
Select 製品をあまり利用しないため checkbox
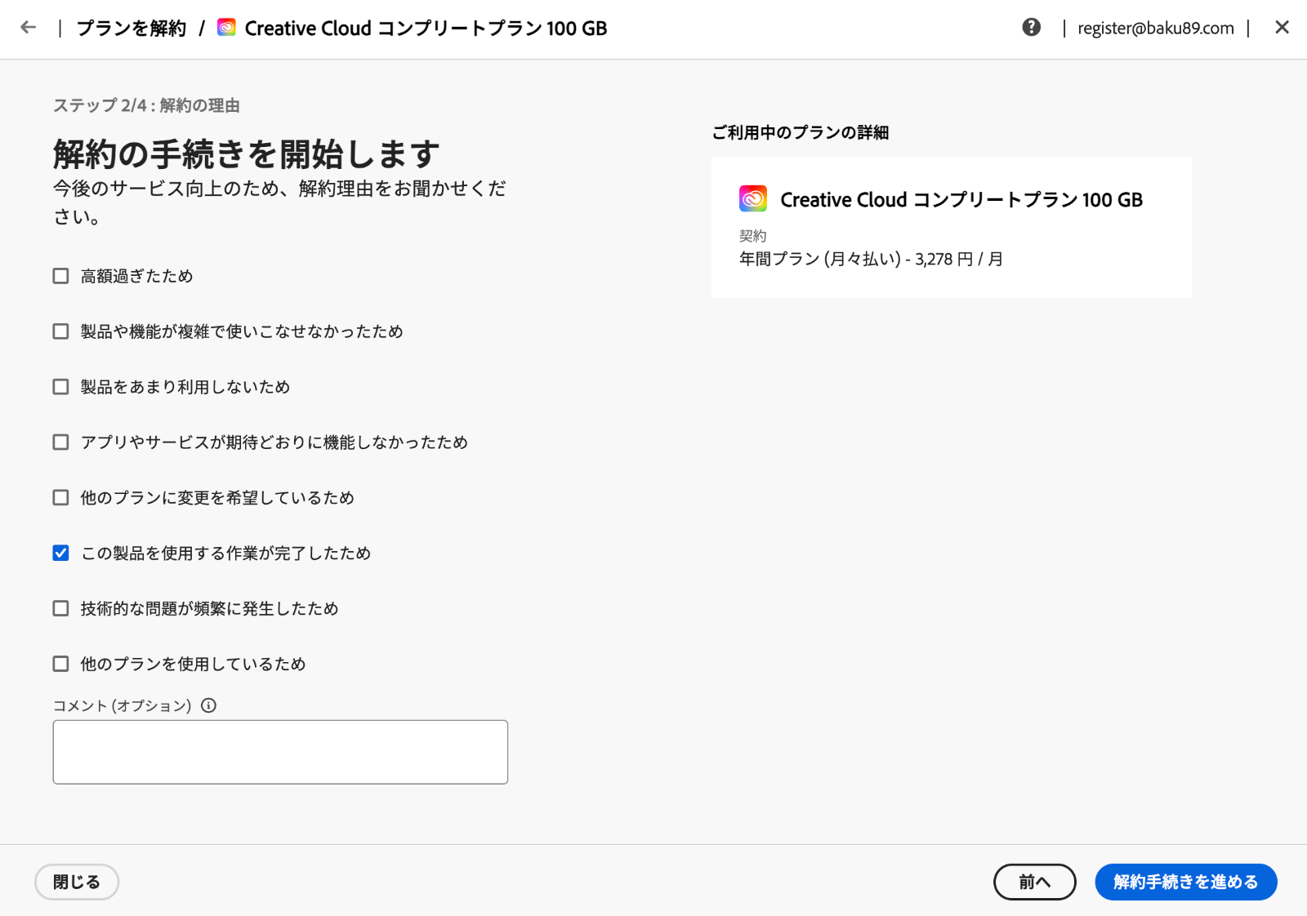coord(61,387)
